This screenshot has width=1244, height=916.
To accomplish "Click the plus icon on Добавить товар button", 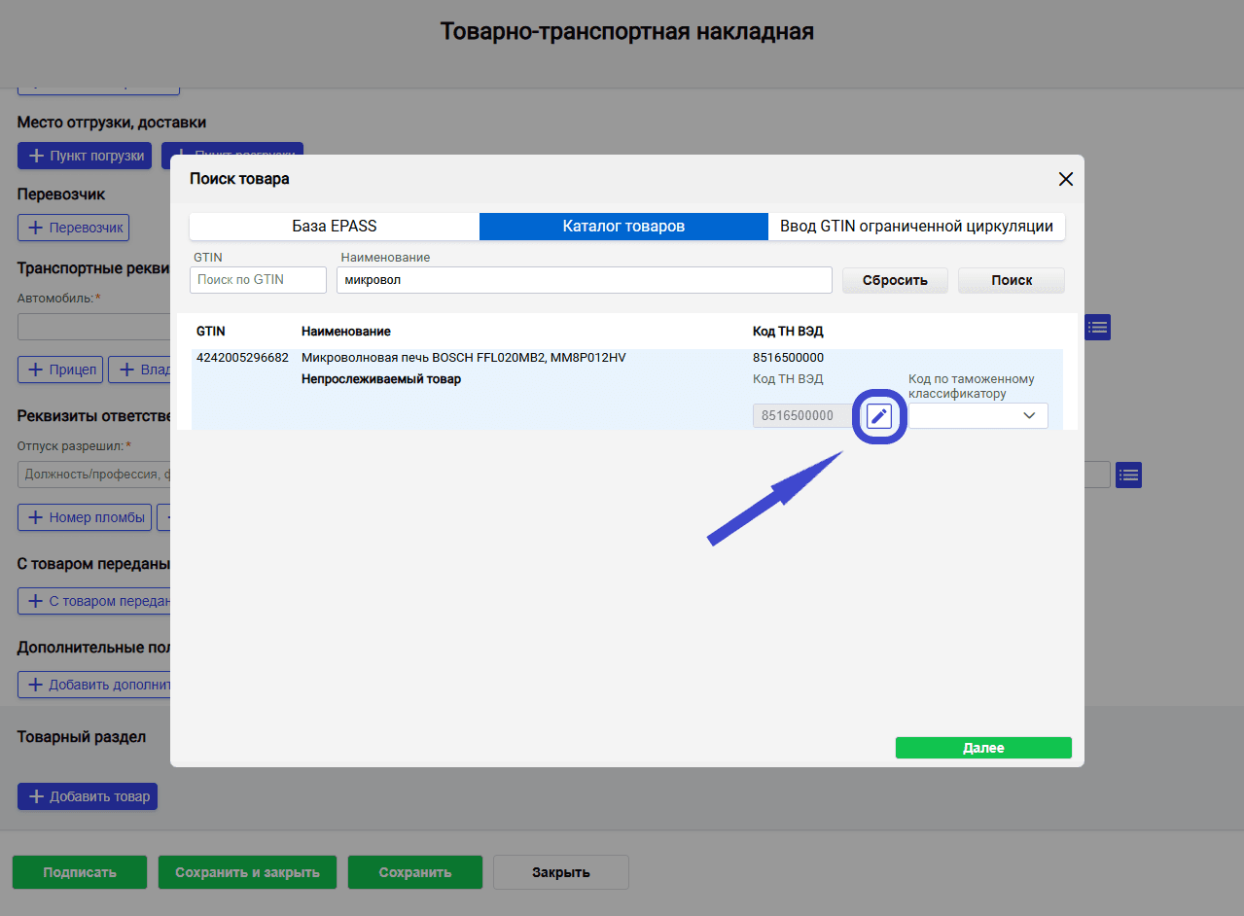I will click(x=35, y=796).
